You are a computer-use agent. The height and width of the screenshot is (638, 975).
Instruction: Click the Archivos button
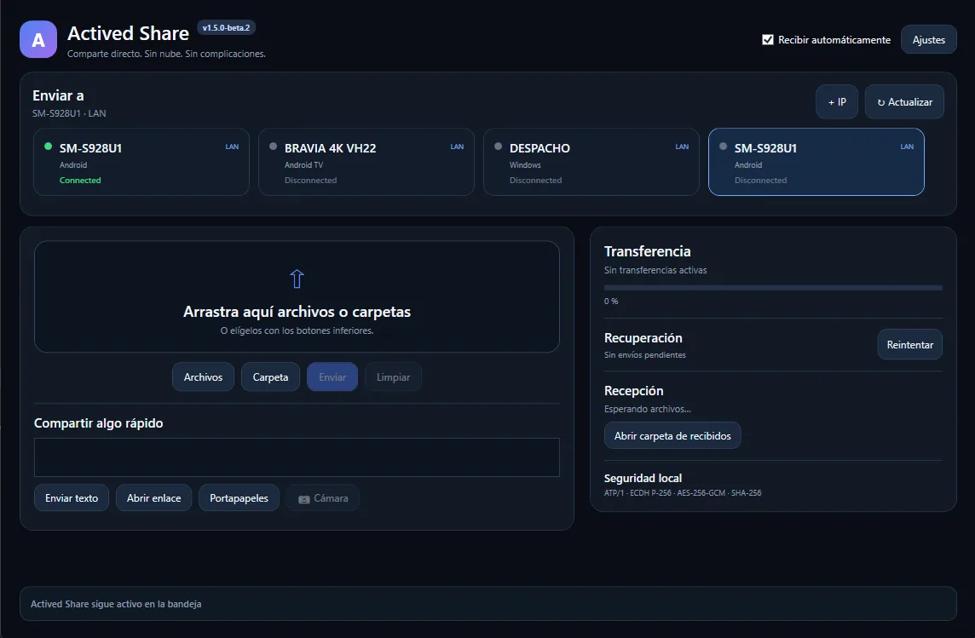pos(203,377)
